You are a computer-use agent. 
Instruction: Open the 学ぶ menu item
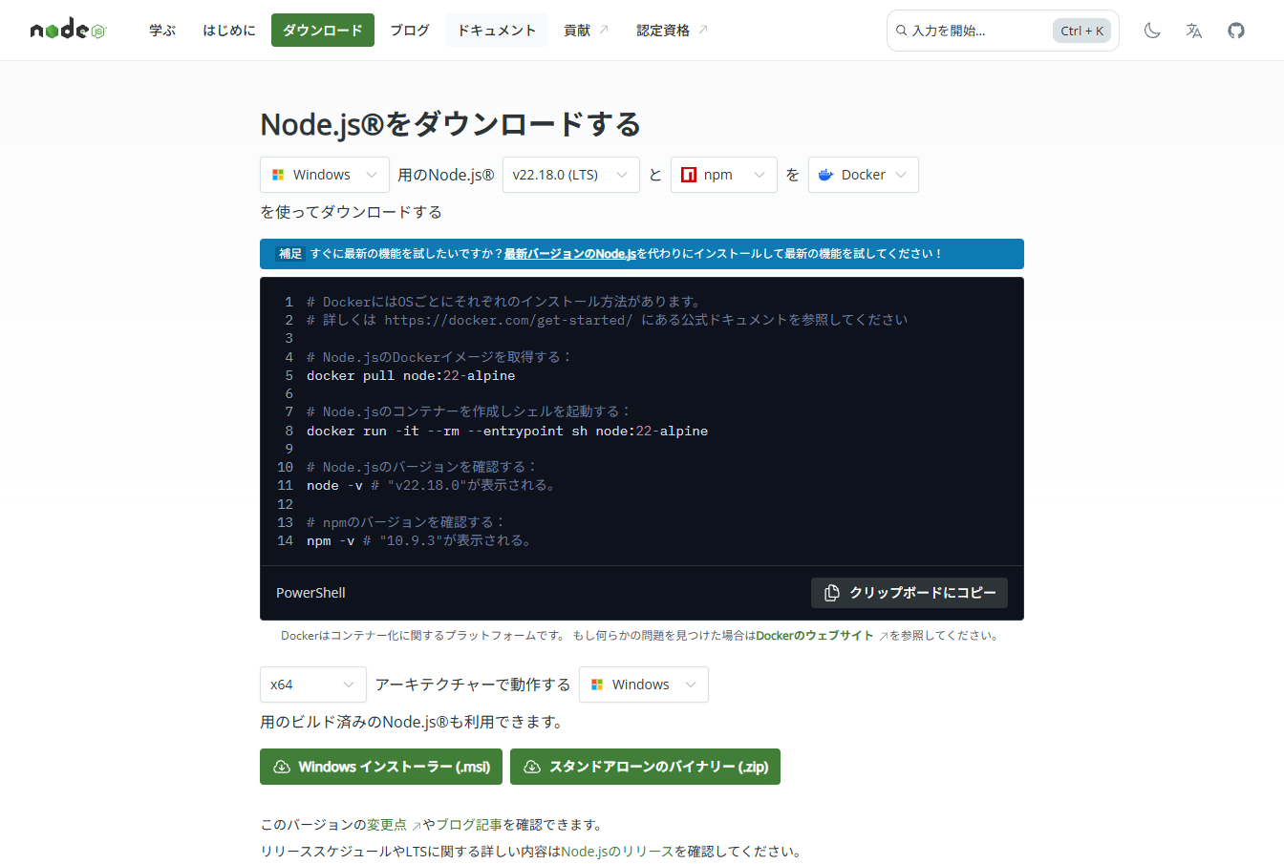[x=162, y=31]
